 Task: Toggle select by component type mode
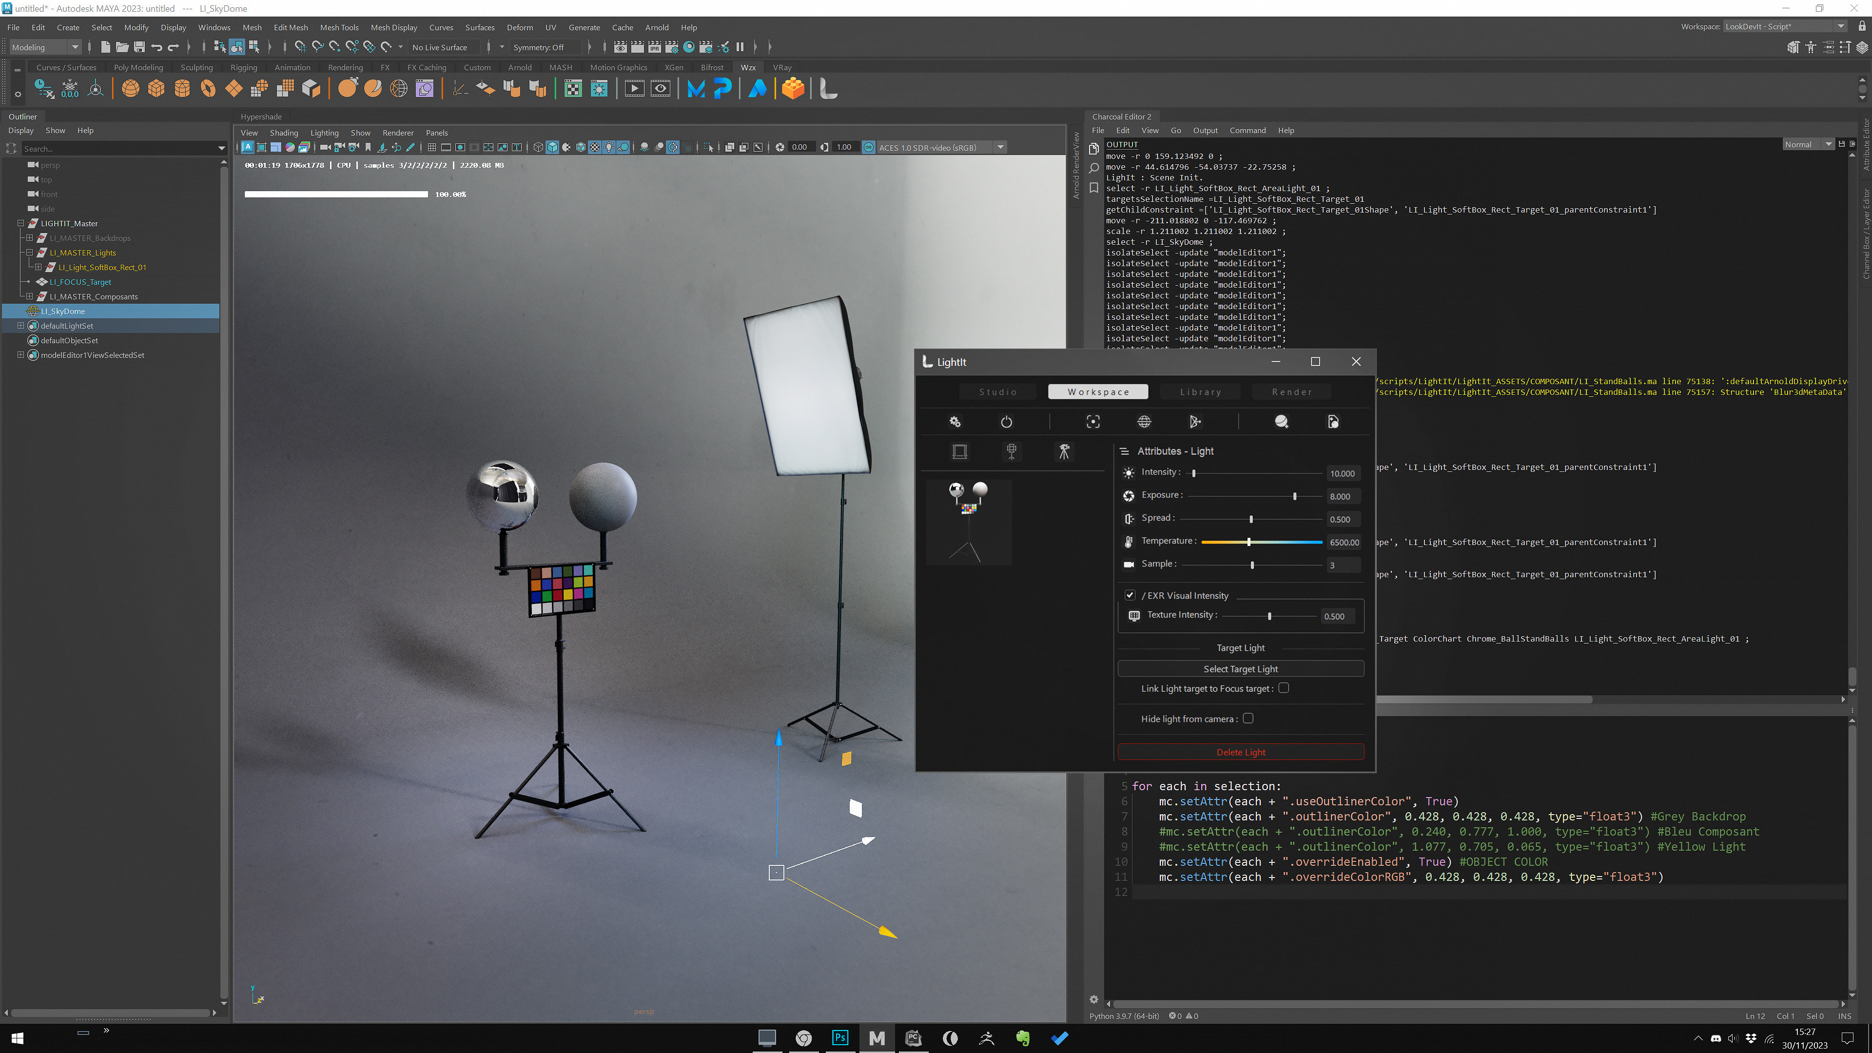(x=253, y=47)
